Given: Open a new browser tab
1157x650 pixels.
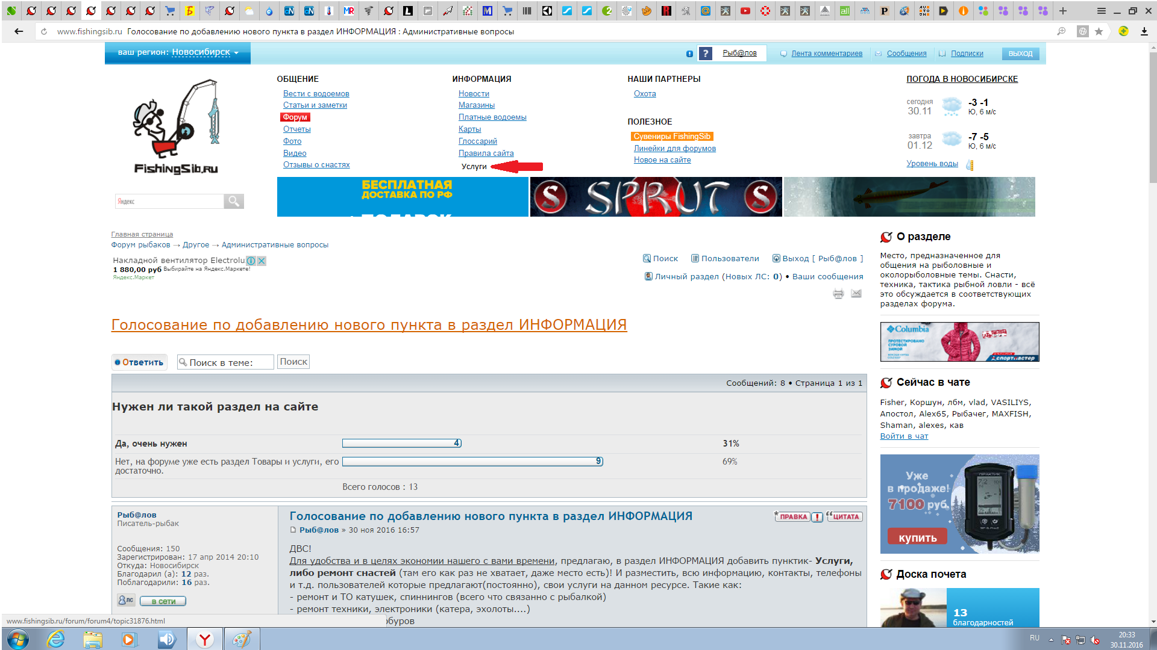Looking at the screenshot, I should [1063, 11].
